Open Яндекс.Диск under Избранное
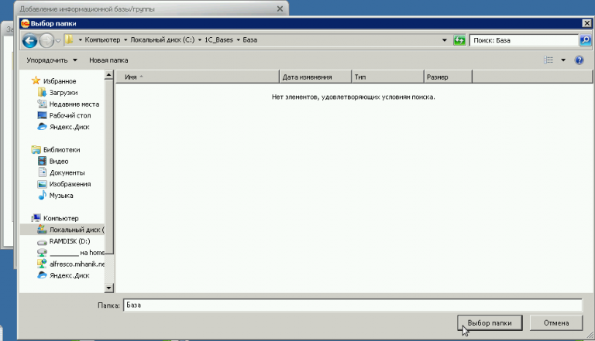Viewport: 595px width, 341px height. (69, 127)
